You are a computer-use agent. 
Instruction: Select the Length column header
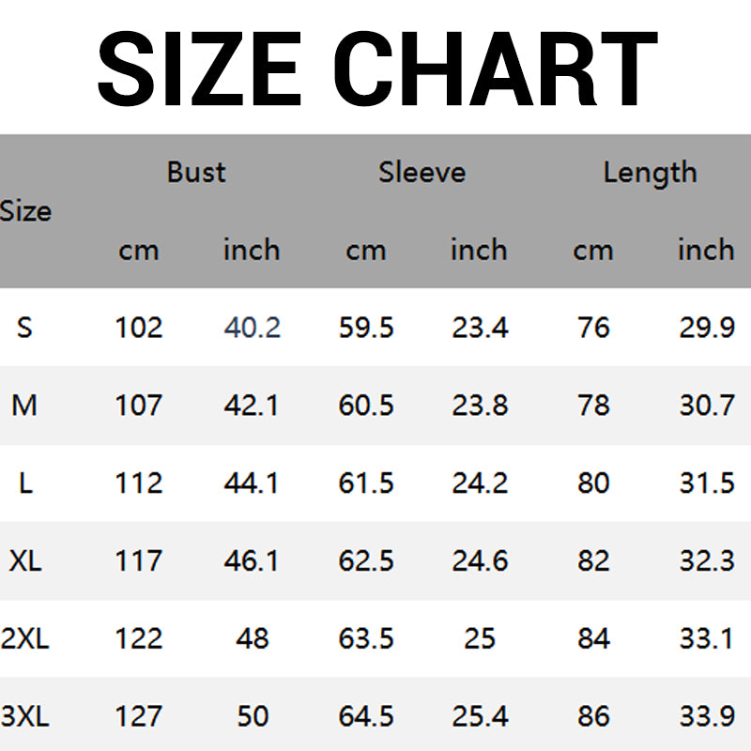[650, 173]
